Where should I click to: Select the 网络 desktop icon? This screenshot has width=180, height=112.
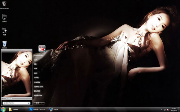[4, 32]
